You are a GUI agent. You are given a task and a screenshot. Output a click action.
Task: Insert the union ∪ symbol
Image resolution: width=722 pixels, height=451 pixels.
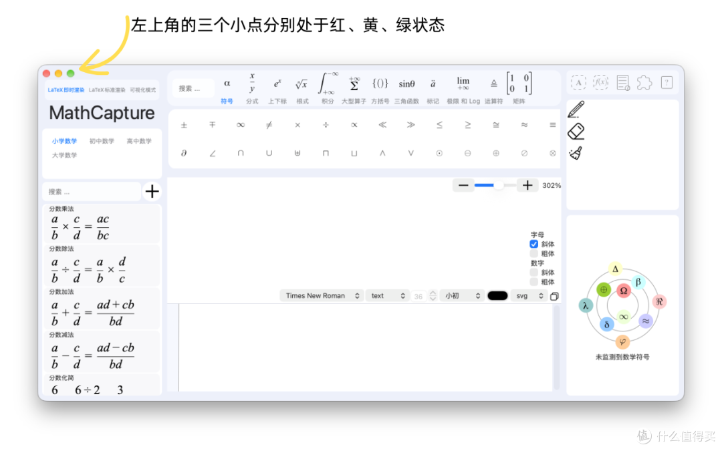[269, 153]
